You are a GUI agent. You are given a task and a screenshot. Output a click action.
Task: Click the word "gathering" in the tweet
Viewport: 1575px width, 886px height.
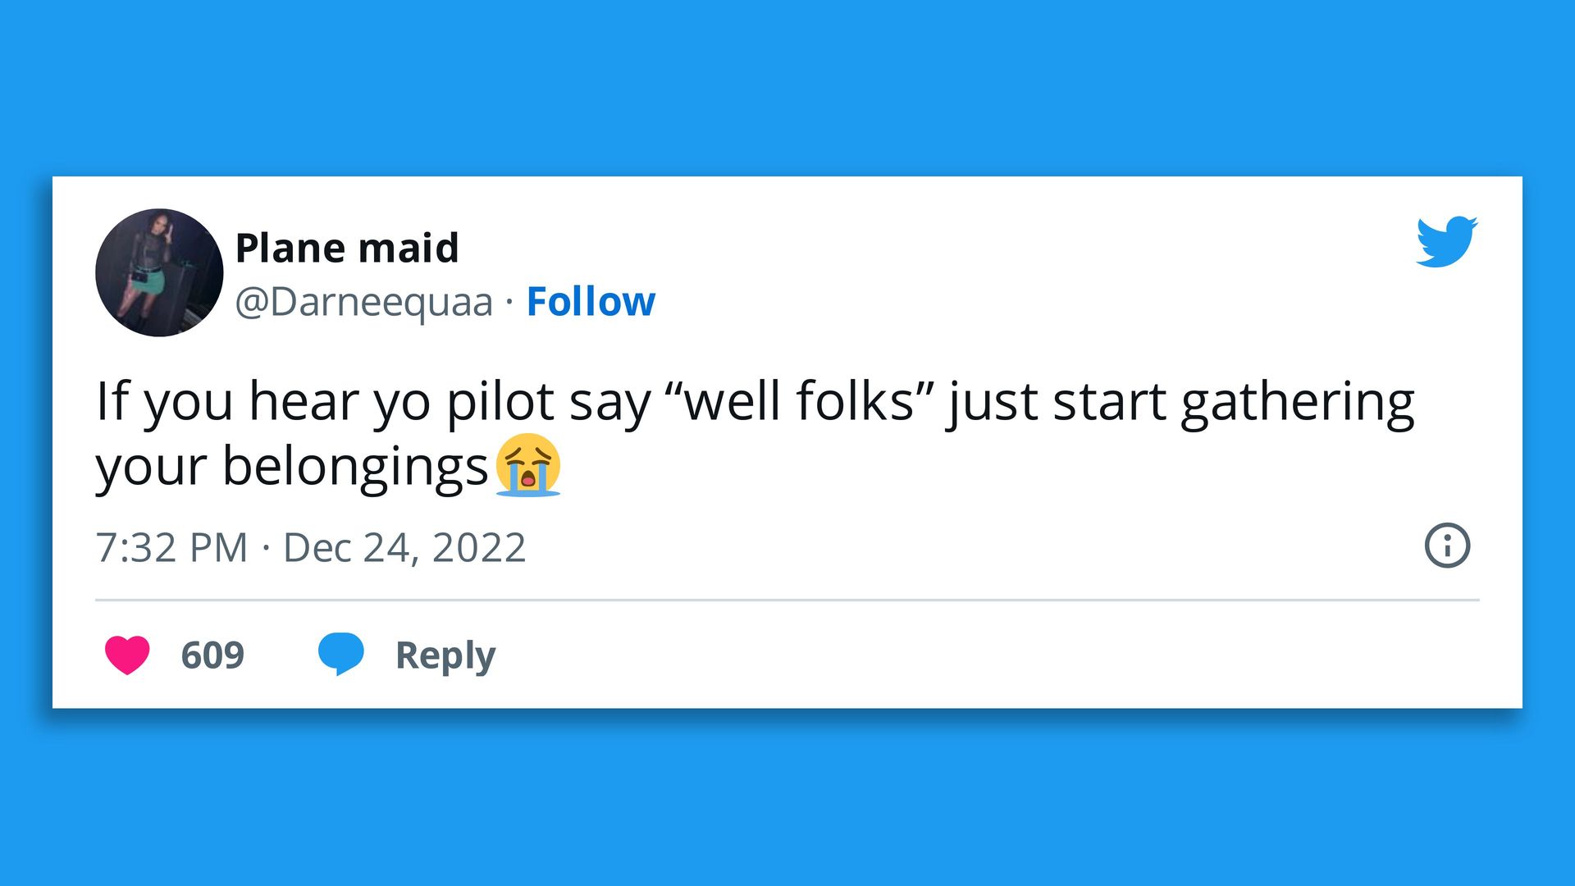click(x=1298, y=402)
